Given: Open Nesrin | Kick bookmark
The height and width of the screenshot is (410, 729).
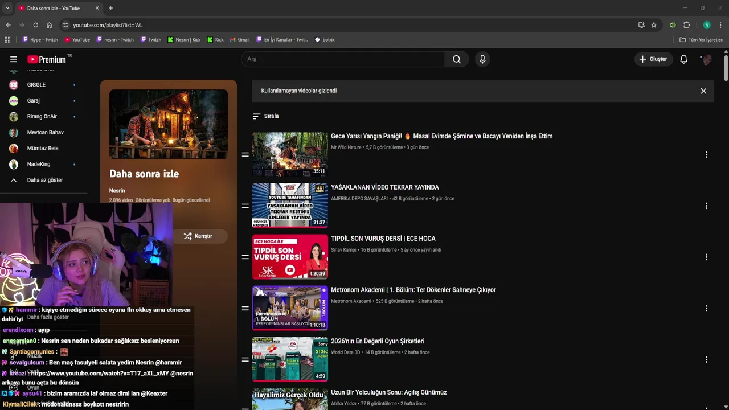Looking at the screenshot, I should 184,40.
